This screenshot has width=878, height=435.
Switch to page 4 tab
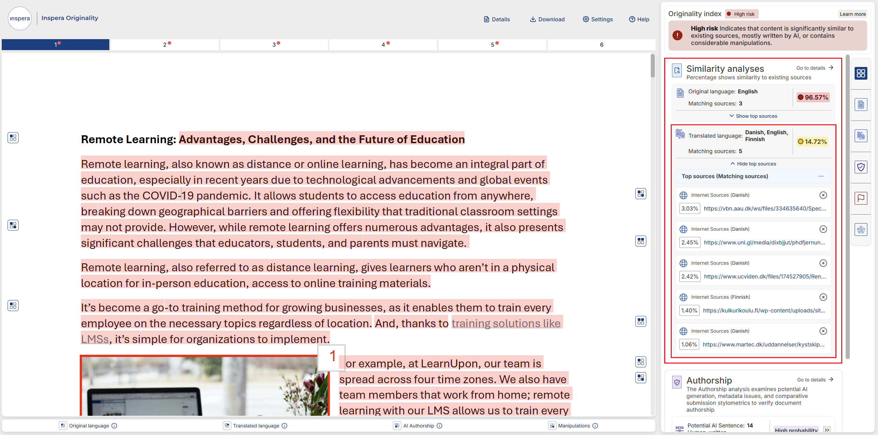383,45
